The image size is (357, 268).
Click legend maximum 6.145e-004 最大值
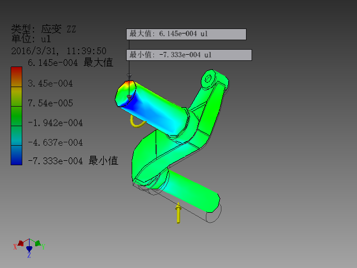tap(70, 63)
